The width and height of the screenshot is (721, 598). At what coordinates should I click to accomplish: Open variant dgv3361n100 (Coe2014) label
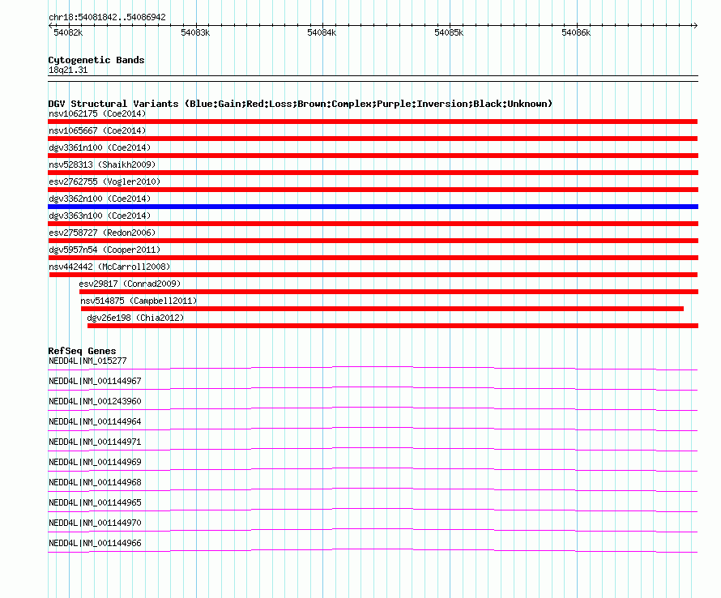[x=100, y=147]
